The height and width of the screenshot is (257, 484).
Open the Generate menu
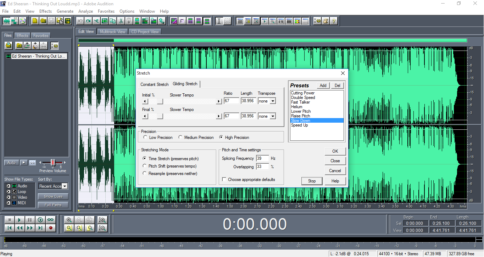click(x=65, y=11)
